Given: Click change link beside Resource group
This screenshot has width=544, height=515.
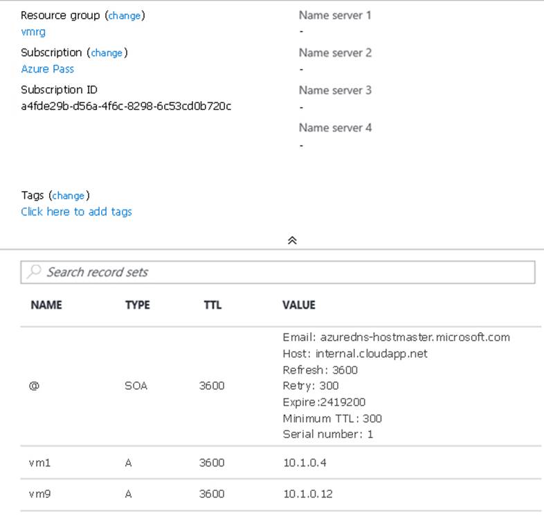Looking at the screenshot, I should (125, 15).
